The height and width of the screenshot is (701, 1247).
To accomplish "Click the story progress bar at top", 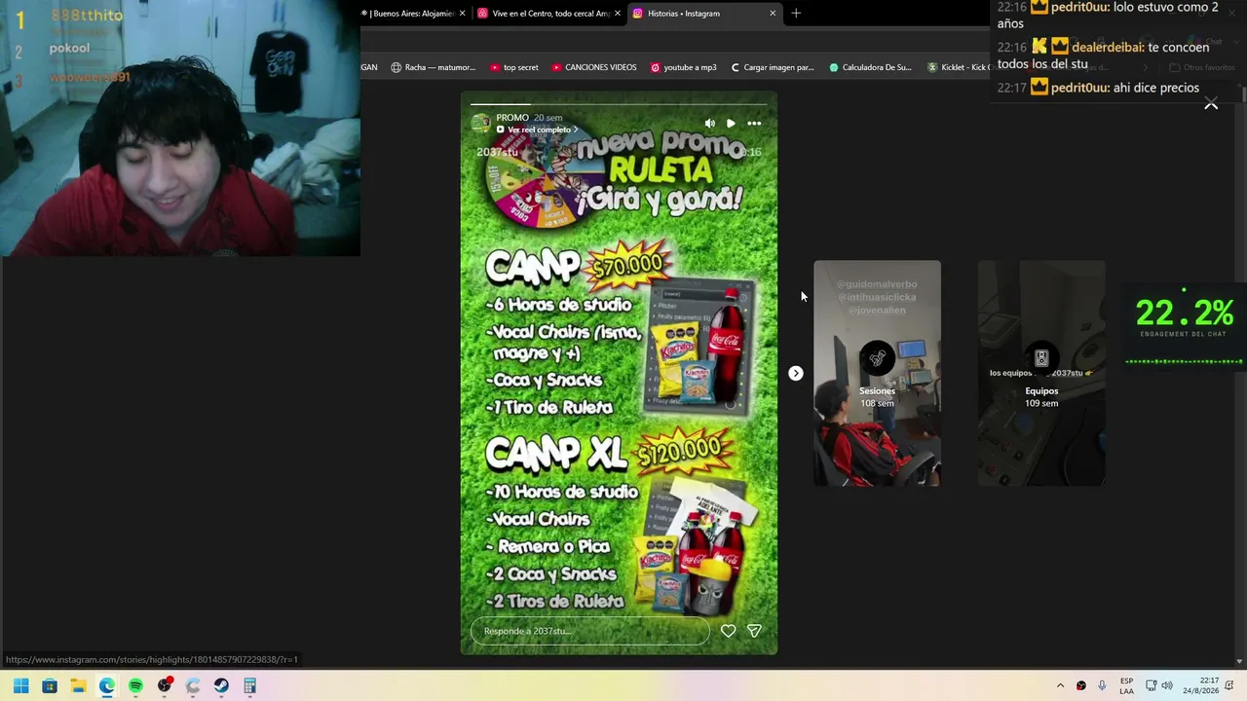I will click(x=619, y=103).
